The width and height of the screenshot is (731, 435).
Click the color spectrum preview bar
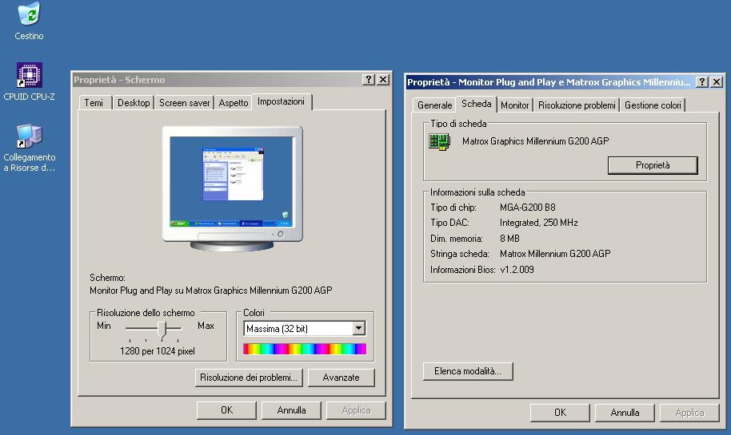(305, 349)
